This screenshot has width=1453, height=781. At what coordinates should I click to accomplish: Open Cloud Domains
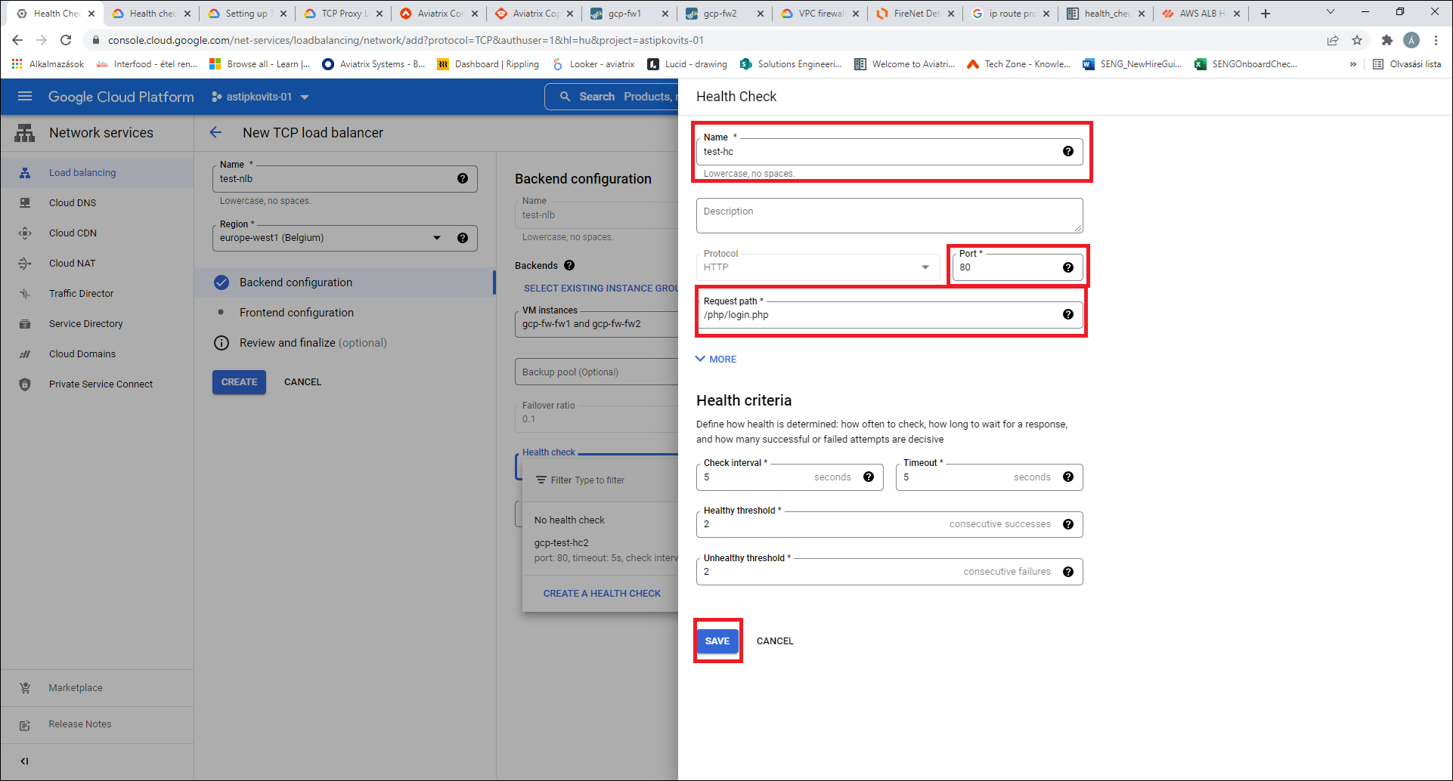coord(82,353)
